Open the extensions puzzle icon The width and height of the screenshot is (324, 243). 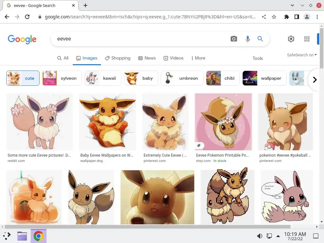tap(287, 17)
